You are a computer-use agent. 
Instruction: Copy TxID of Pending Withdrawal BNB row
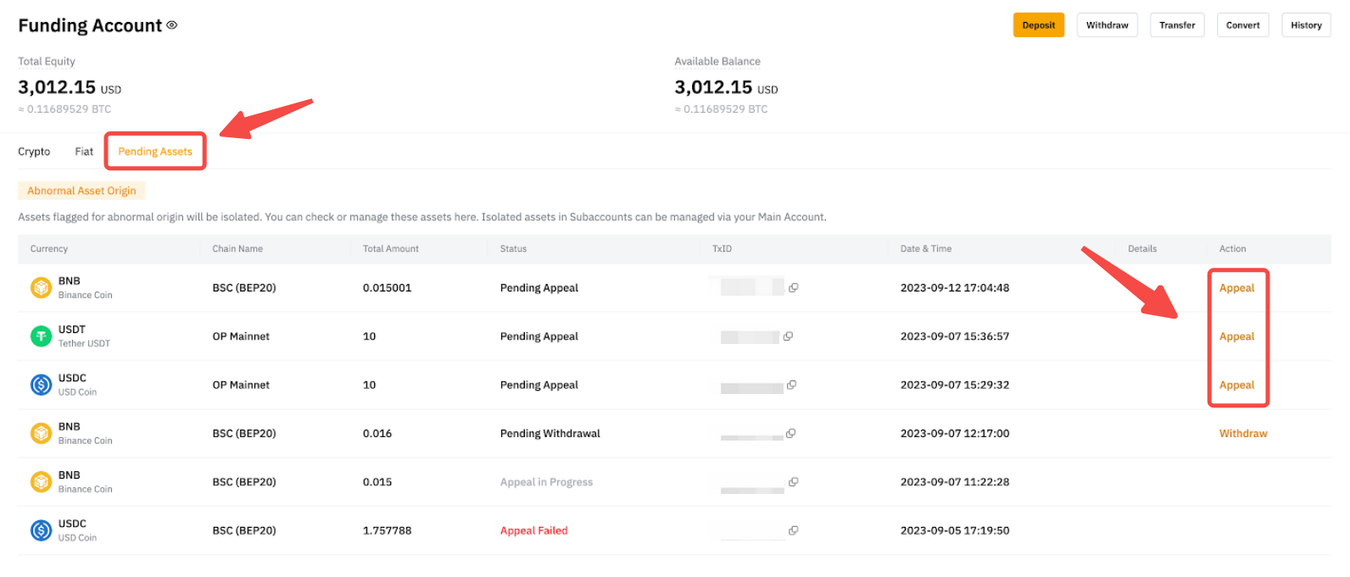(790, 434)
